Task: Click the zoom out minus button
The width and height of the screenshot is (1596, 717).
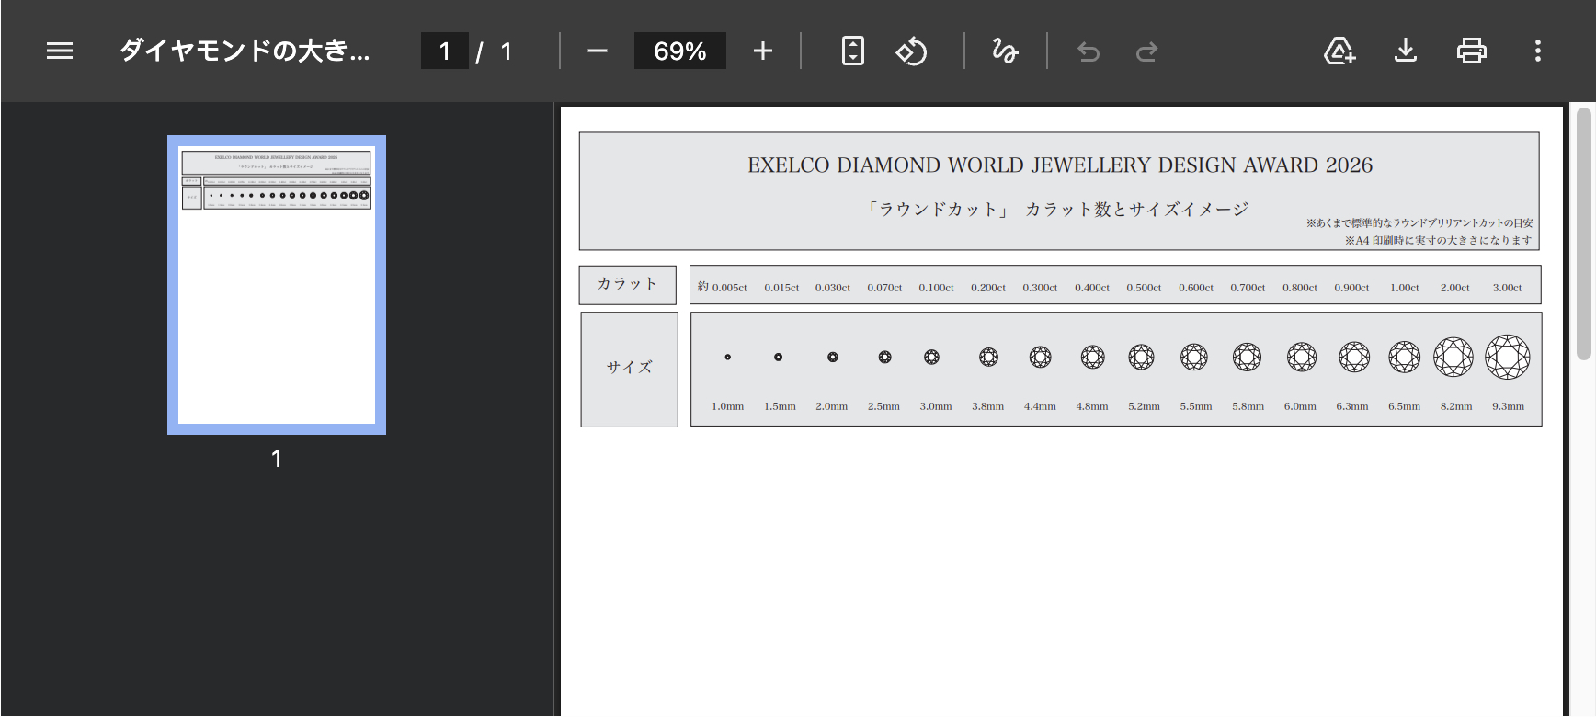Action: click(x=598, y=51)
